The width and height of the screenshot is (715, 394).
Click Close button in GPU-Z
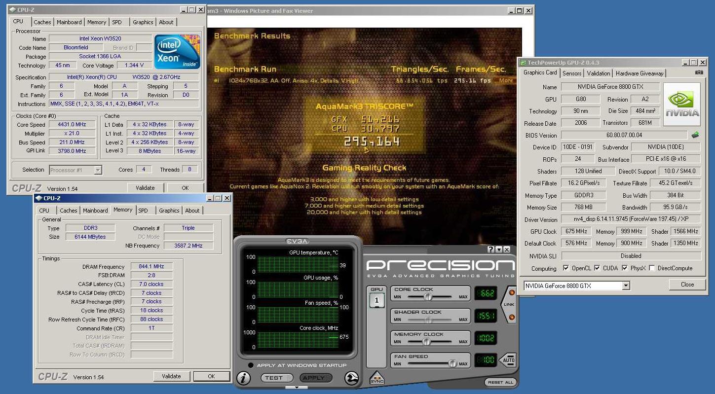tap(687, 285)
